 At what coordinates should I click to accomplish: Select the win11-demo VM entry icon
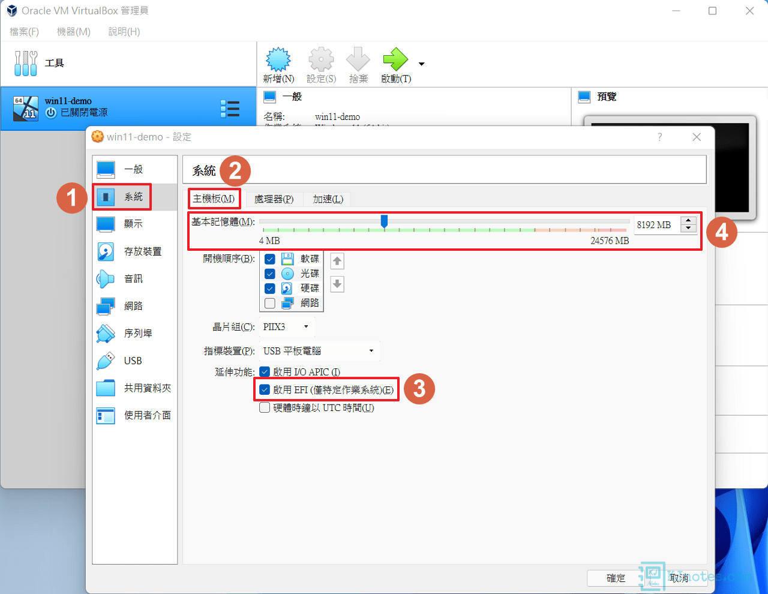25,108
